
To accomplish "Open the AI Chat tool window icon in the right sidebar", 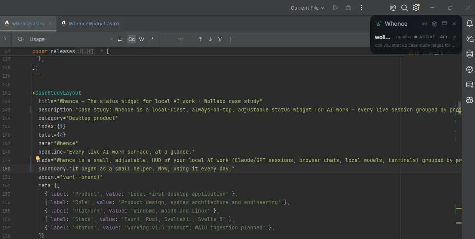I will [x=470, y=39].
